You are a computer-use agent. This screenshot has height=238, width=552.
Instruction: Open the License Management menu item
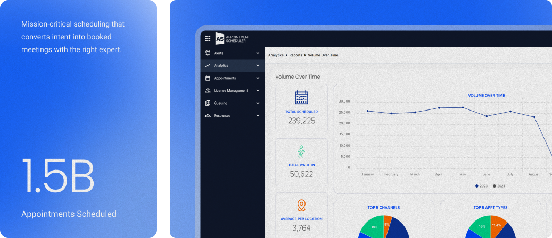(x=230, y=90)
